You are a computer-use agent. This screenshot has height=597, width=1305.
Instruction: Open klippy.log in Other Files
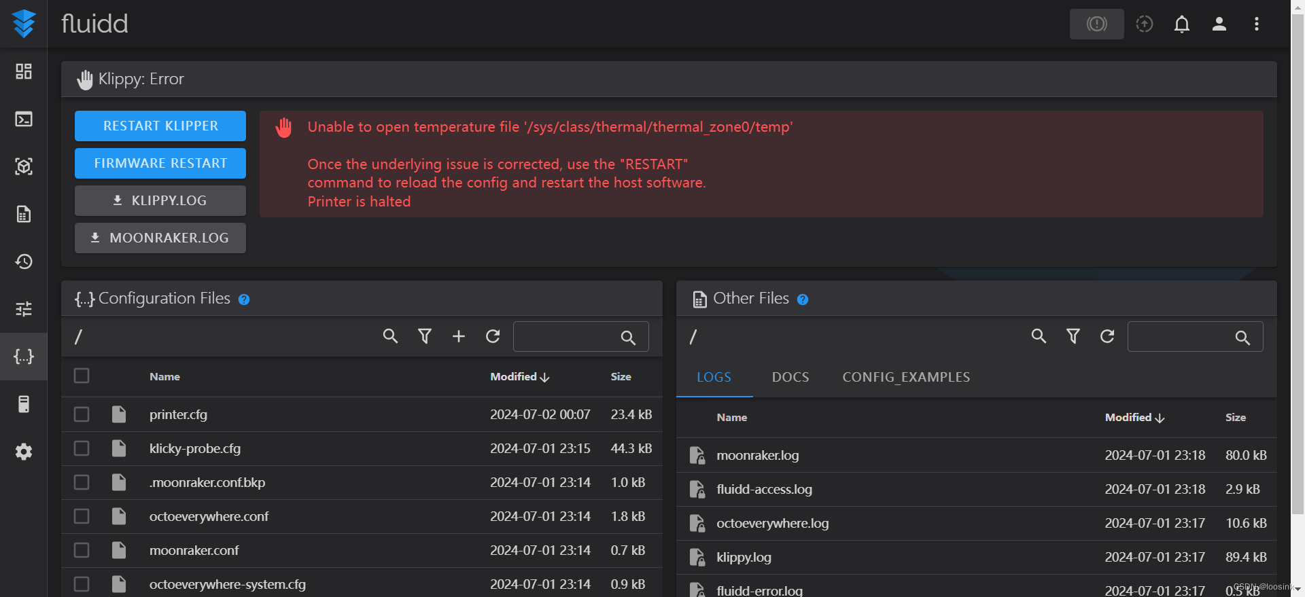click(744, 557)
